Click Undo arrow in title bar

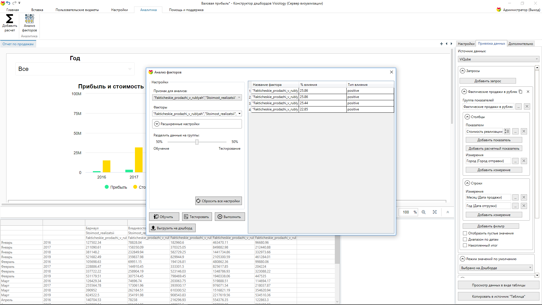(8, 3)
